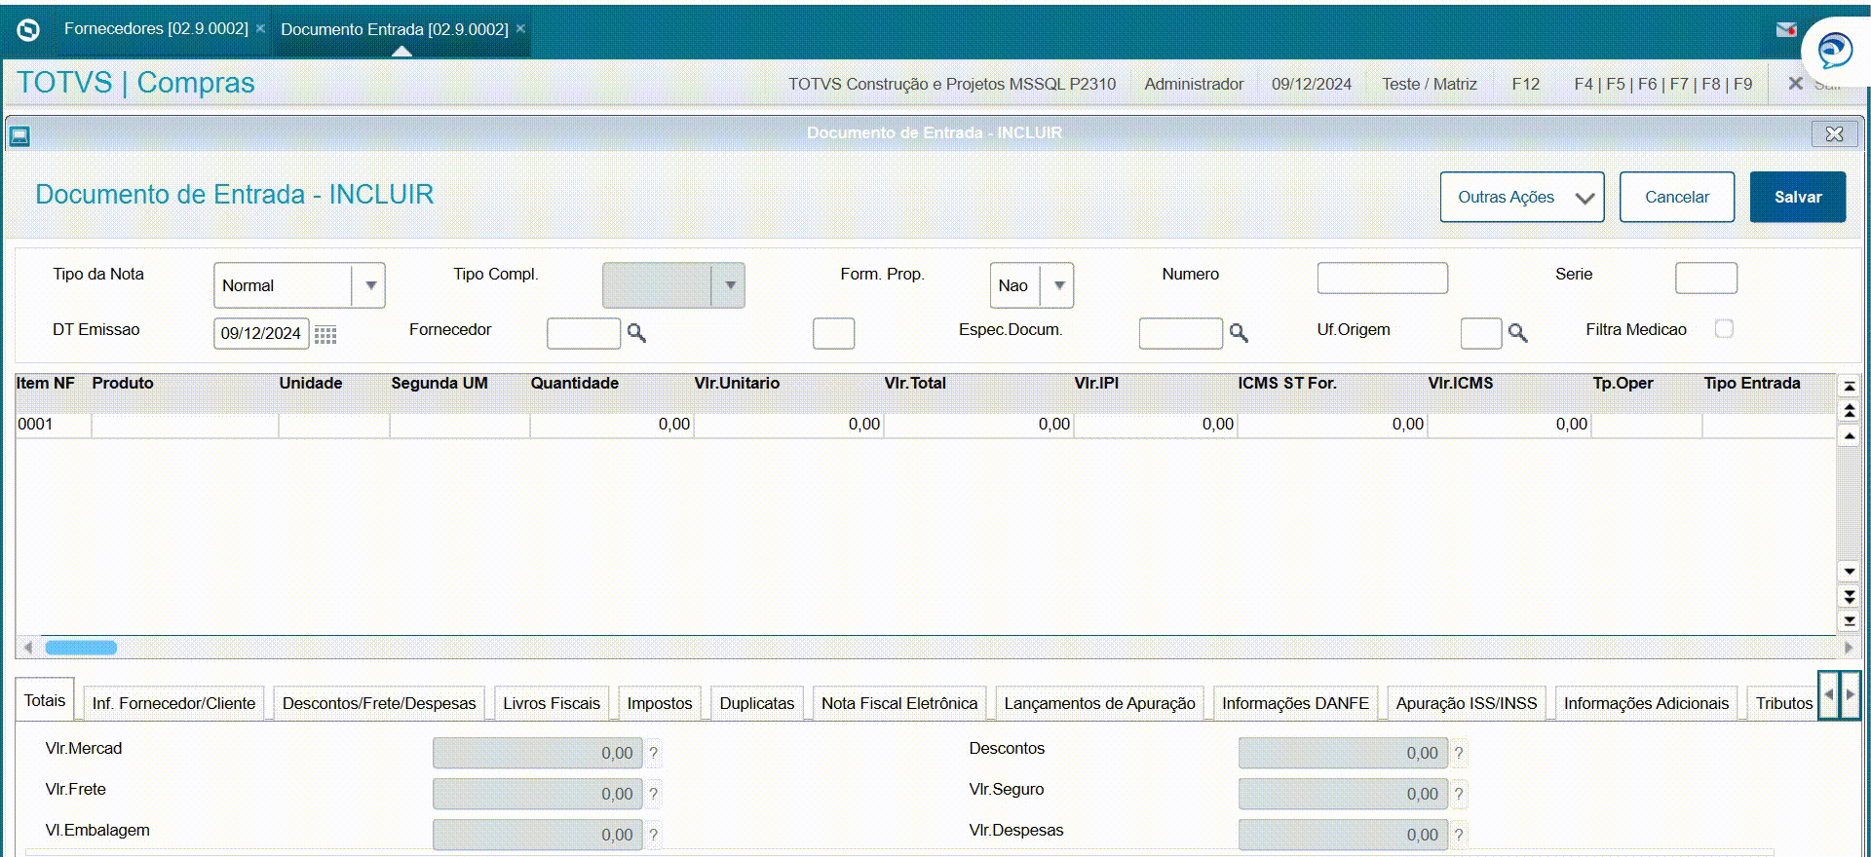Click the Quantidade cell of item 0001

612,425
